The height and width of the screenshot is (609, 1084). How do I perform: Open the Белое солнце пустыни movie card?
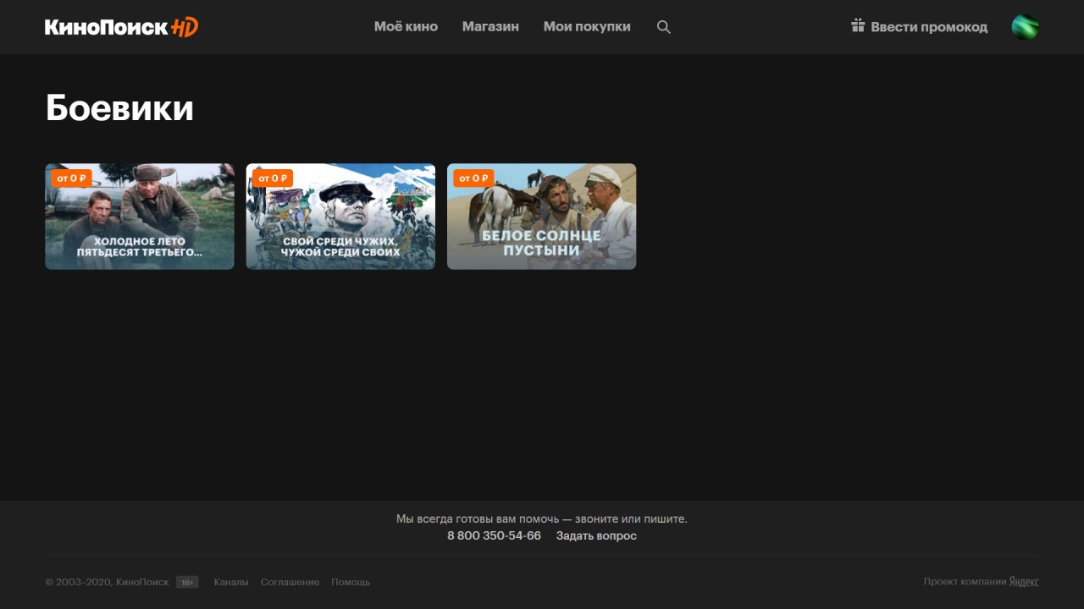point(542,217)
